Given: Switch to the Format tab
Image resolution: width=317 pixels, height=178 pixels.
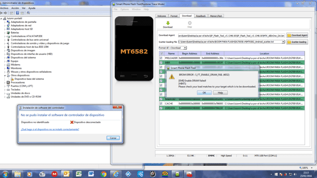Looking at the screenshot, I should click(x=174, y=16).
